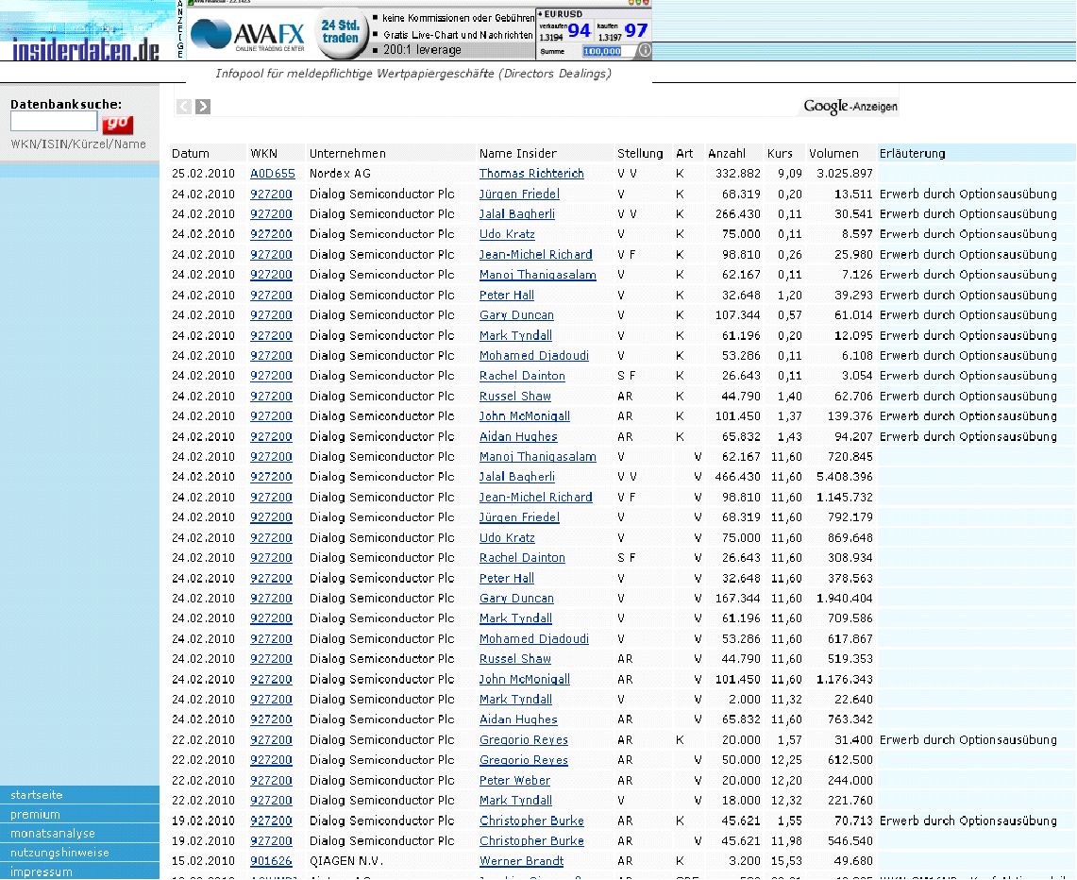Image resolution: width=1077 pixels, height=880 pixels.
Task: Open monatsanalyse in the sidebar menu
Action: [x=53, y=834]
